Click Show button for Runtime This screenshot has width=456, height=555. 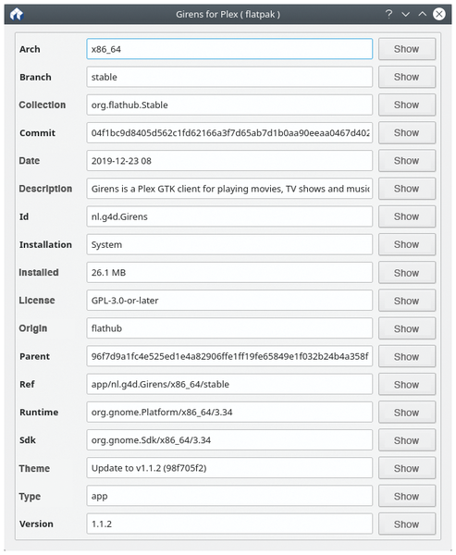[407, 413]
